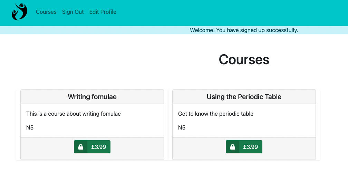Click the Get to know the periodic table text
This screenshot has width=348, height=181.
(216, 114)
